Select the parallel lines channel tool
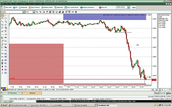172x107 pixels. 2,25
